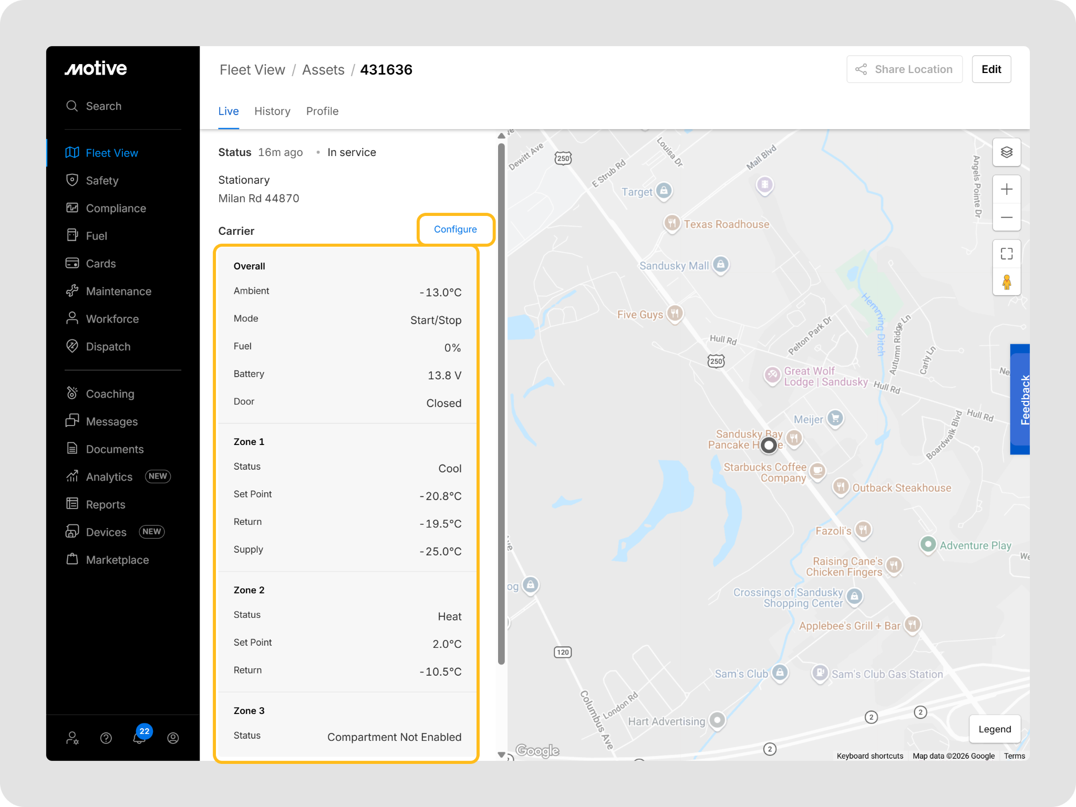Switch to the Profile tab
The width and height of the screenshot is (1076, 807).
[x=322, y=111]
